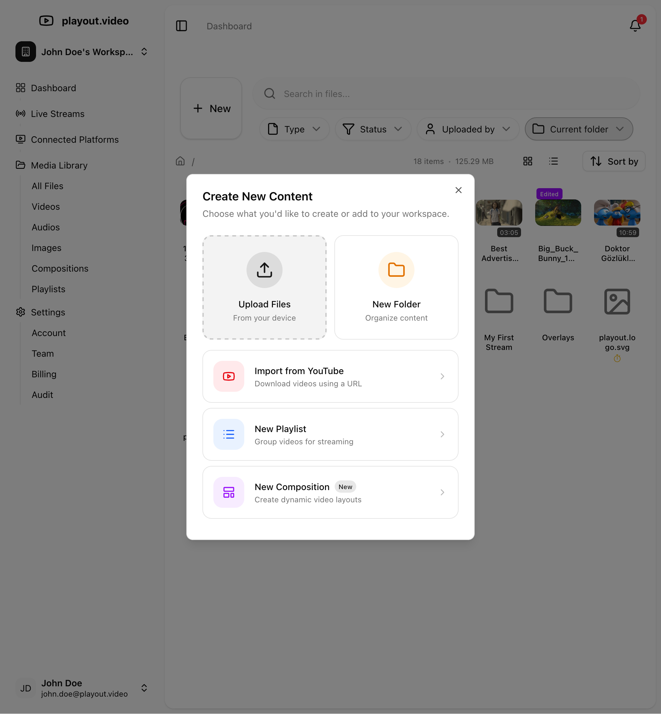Screen dimensions: 661x714
Task: Go to Compositions under Media Library
Action: (60, 269)
